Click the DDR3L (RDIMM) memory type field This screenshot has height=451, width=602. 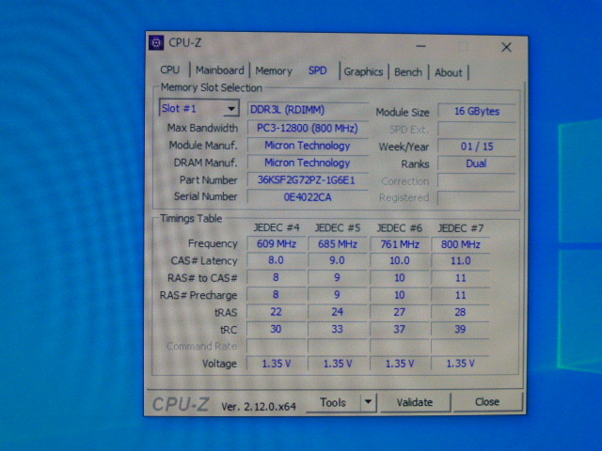308,110
